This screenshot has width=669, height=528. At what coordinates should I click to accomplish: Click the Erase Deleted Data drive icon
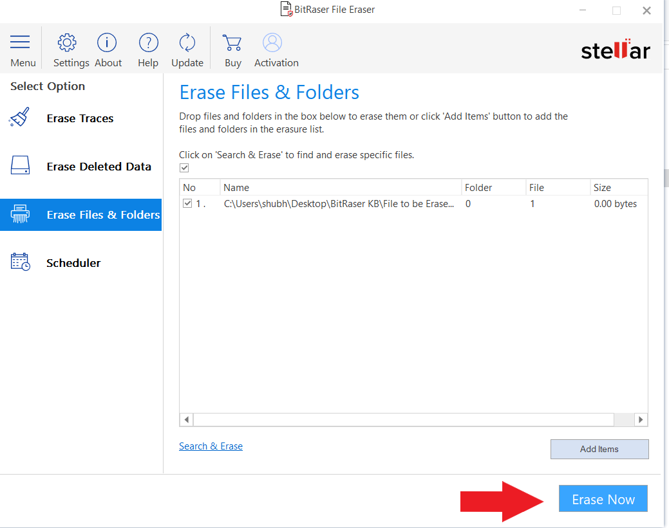coord(20,165)
